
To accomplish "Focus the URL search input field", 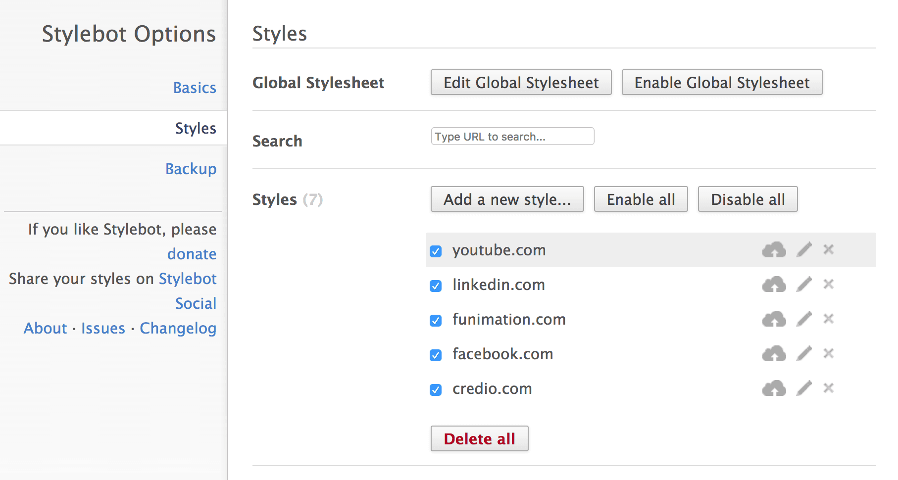I will click(512, 137).
